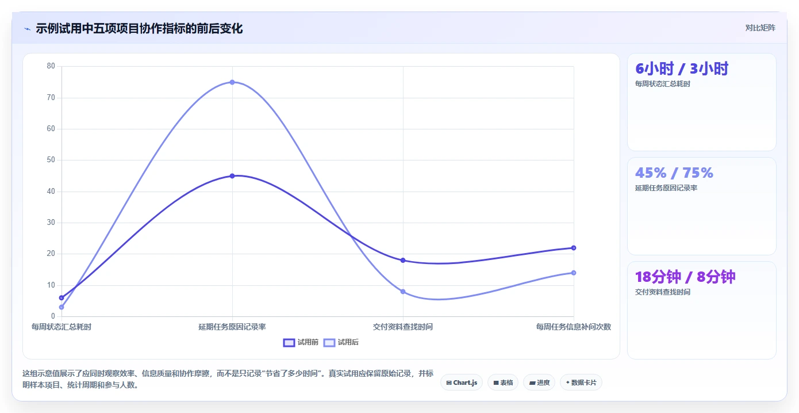
Task: Select the 进度 tag chip
Action: (539, 383)
